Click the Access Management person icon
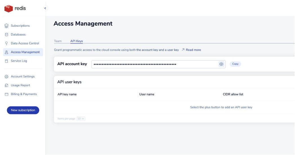Screen dimensions: 295x155 pos(6,52)
